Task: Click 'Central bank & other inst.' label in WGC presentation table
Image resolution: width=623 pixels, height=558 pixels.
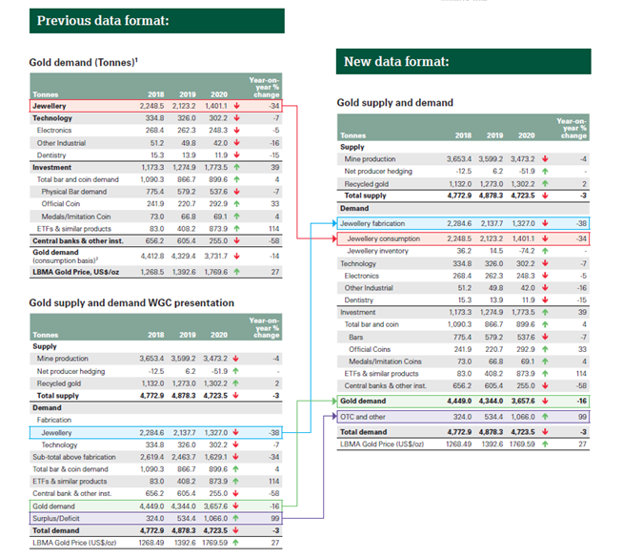Action: click(72, 493)
